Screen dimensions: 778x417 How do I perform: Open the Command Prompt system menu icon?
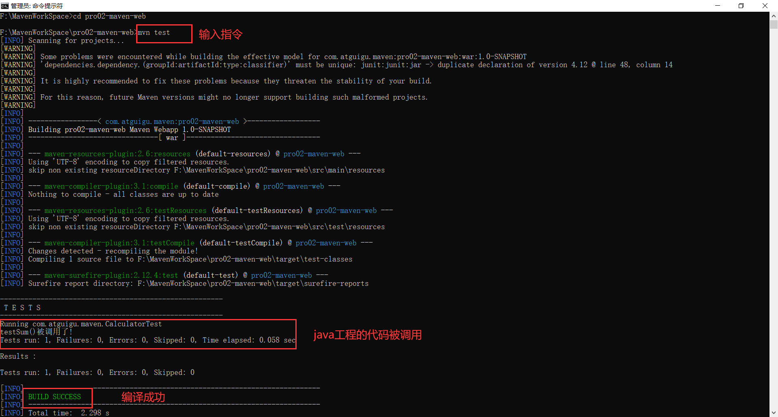tap(5, 6)
